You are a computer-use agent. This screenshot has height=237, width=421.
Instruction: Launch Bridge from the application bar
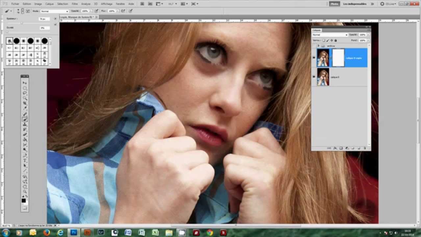coord(142,4)
